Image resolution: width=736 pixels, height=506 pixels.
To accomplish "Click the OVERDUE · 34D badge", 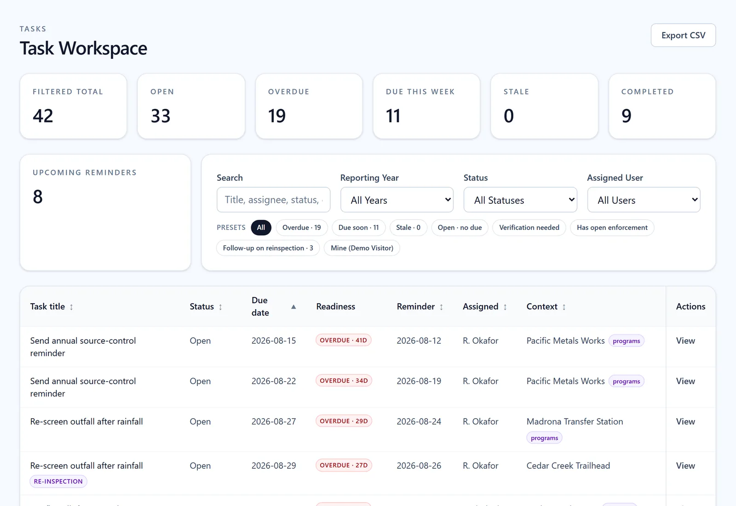I will coord(344,381).
